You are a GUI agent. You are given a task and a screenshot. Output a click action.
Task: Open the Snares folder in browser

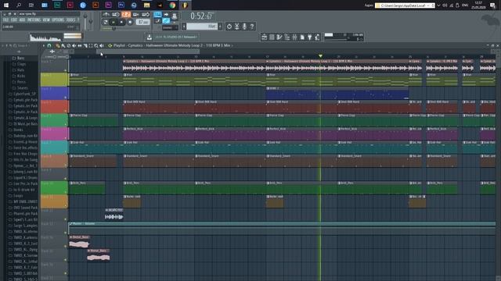pyautogui.click(x=22, y=88)
